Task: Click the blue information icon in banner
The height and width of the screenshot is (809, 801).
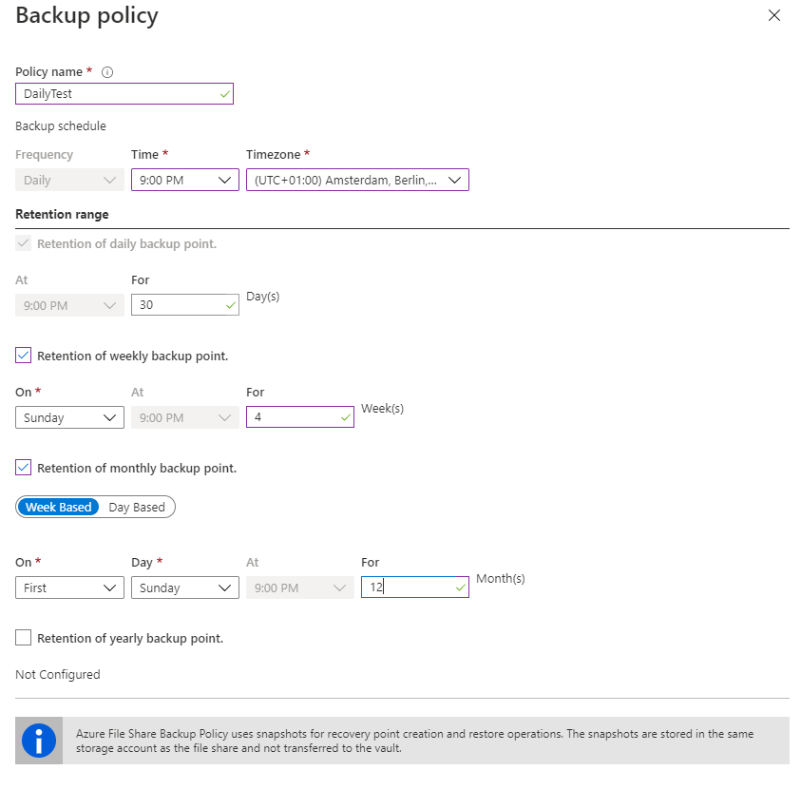Action: pyautogui.click(x=39, y=741)
